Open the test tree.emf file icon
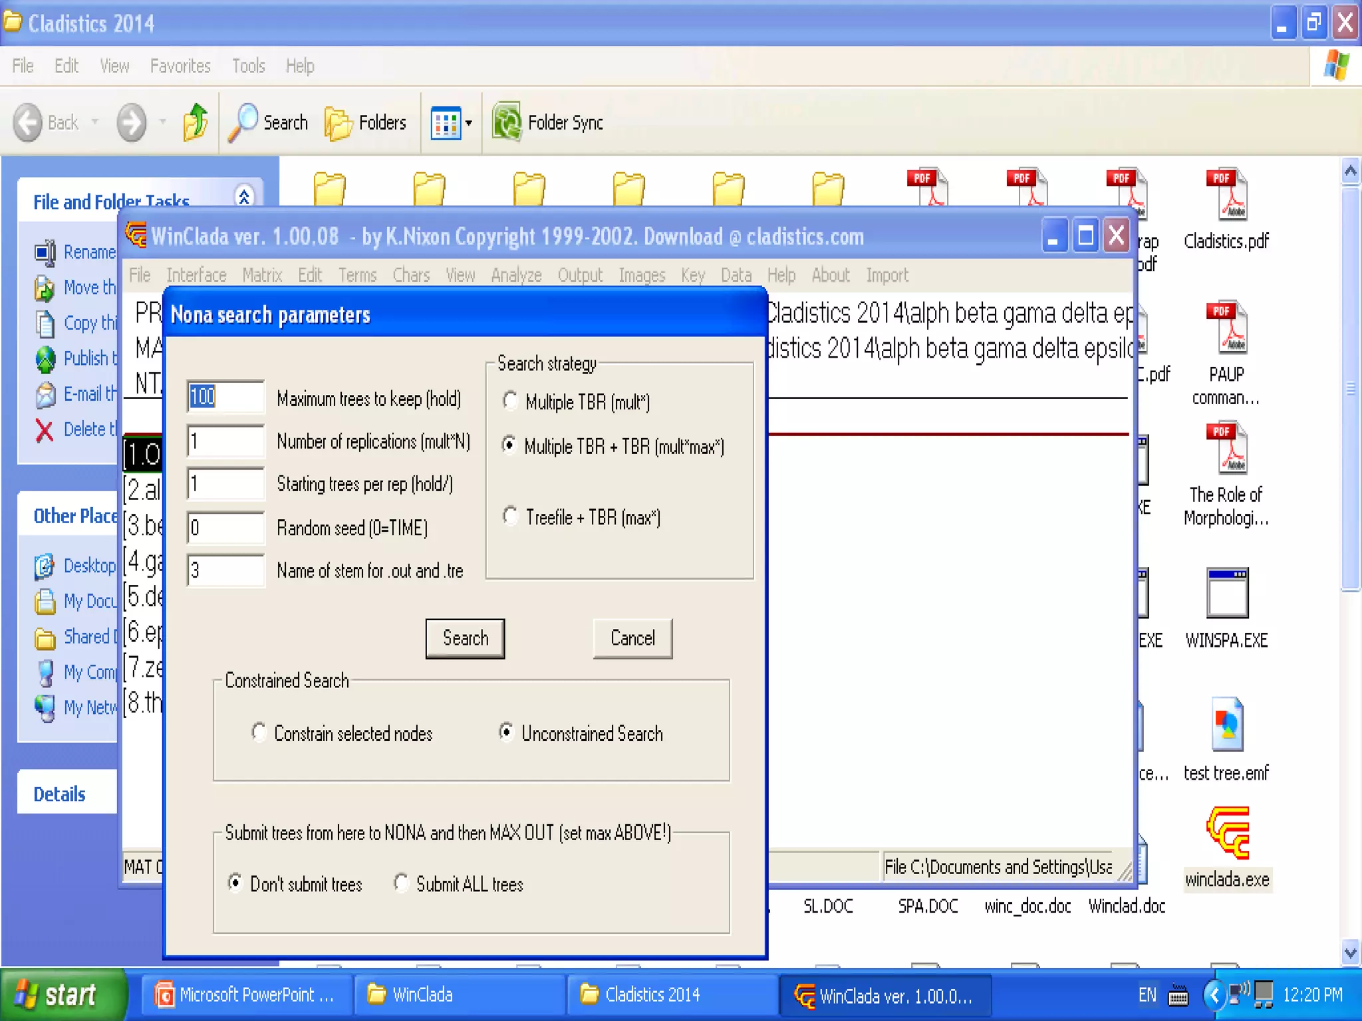The height and width of the screenshot is (1021, 1362). tap(1227, 725)
